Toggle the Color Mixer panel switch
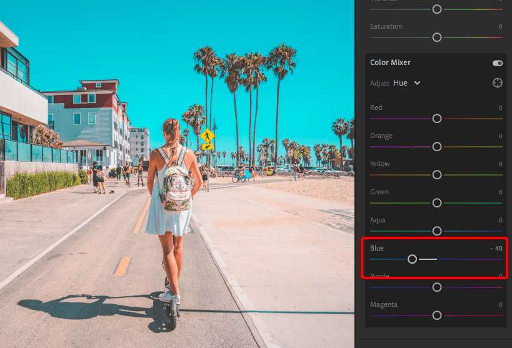 pyautogui.click(x=497, y=63)
